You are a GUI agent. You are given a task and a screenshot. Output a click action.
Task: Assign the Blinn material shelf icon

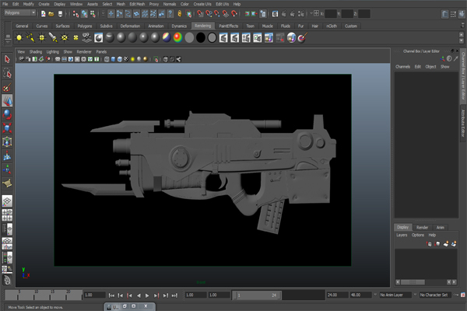pyautogui.click(x=121, y=38)
